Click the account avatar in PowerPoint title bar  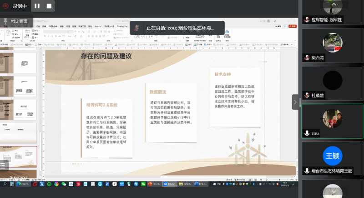click(x=268, y=21)
